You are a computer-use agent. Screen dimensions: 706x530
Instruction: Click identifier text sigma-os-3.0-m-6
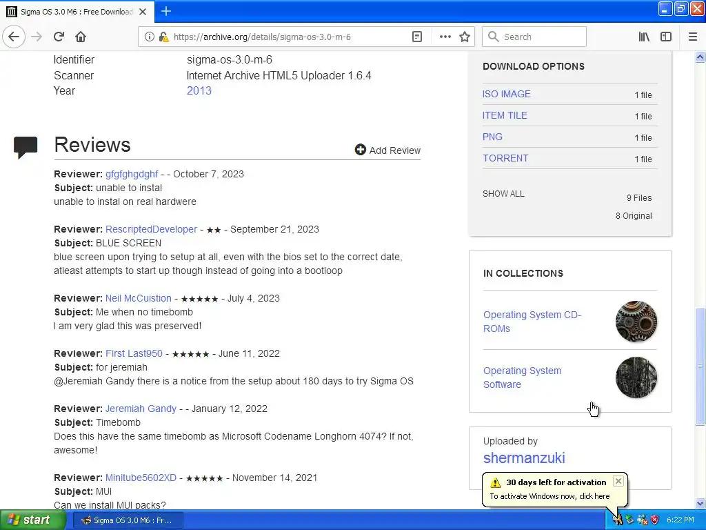coord(229,59)
